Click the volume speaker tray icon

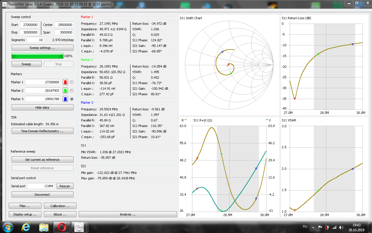click(x=341, y=227)
